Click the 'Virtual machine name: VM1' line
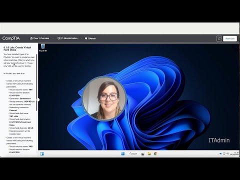The height and width of the screenshot is (180, 240). pyautogui.click(x=21, y=89)
